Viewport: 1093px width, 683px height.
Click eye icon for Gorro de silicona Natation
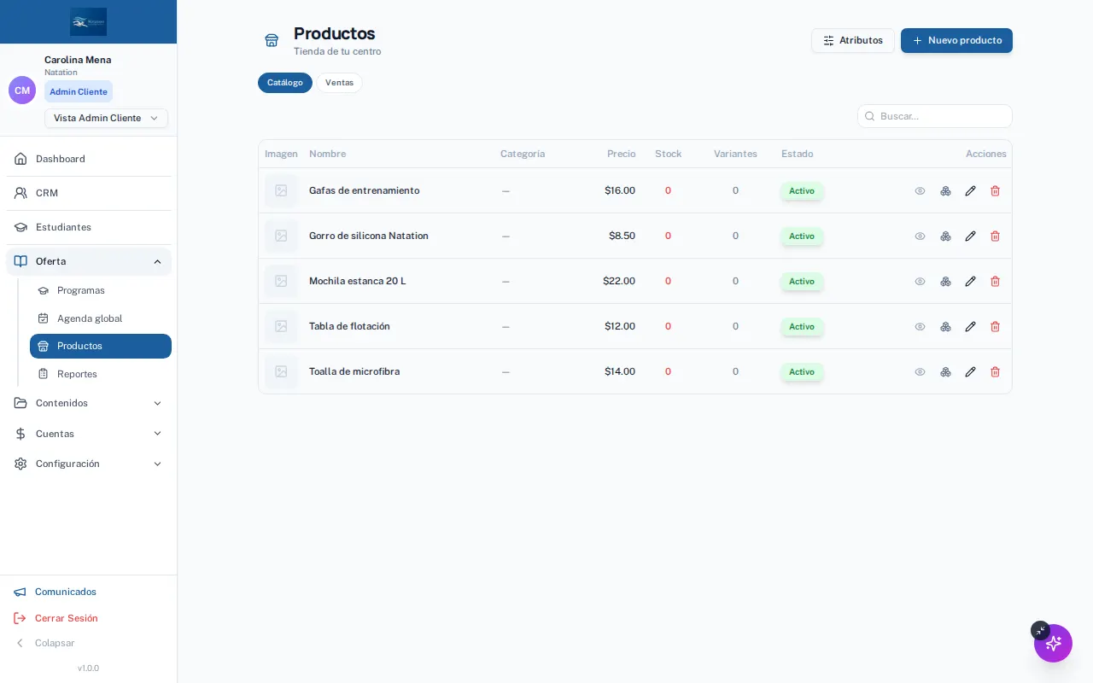coord(920,236)
